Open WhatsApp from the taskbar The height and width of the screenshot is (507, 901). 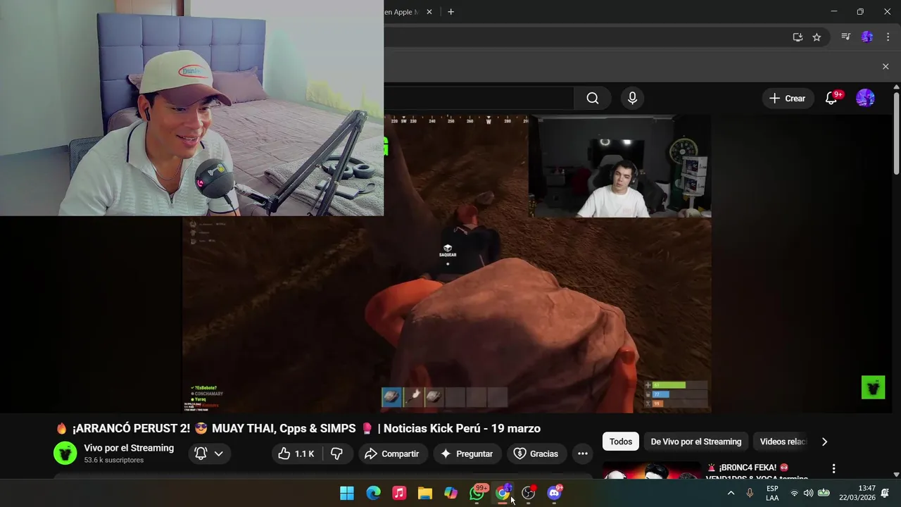pos(477,493)
